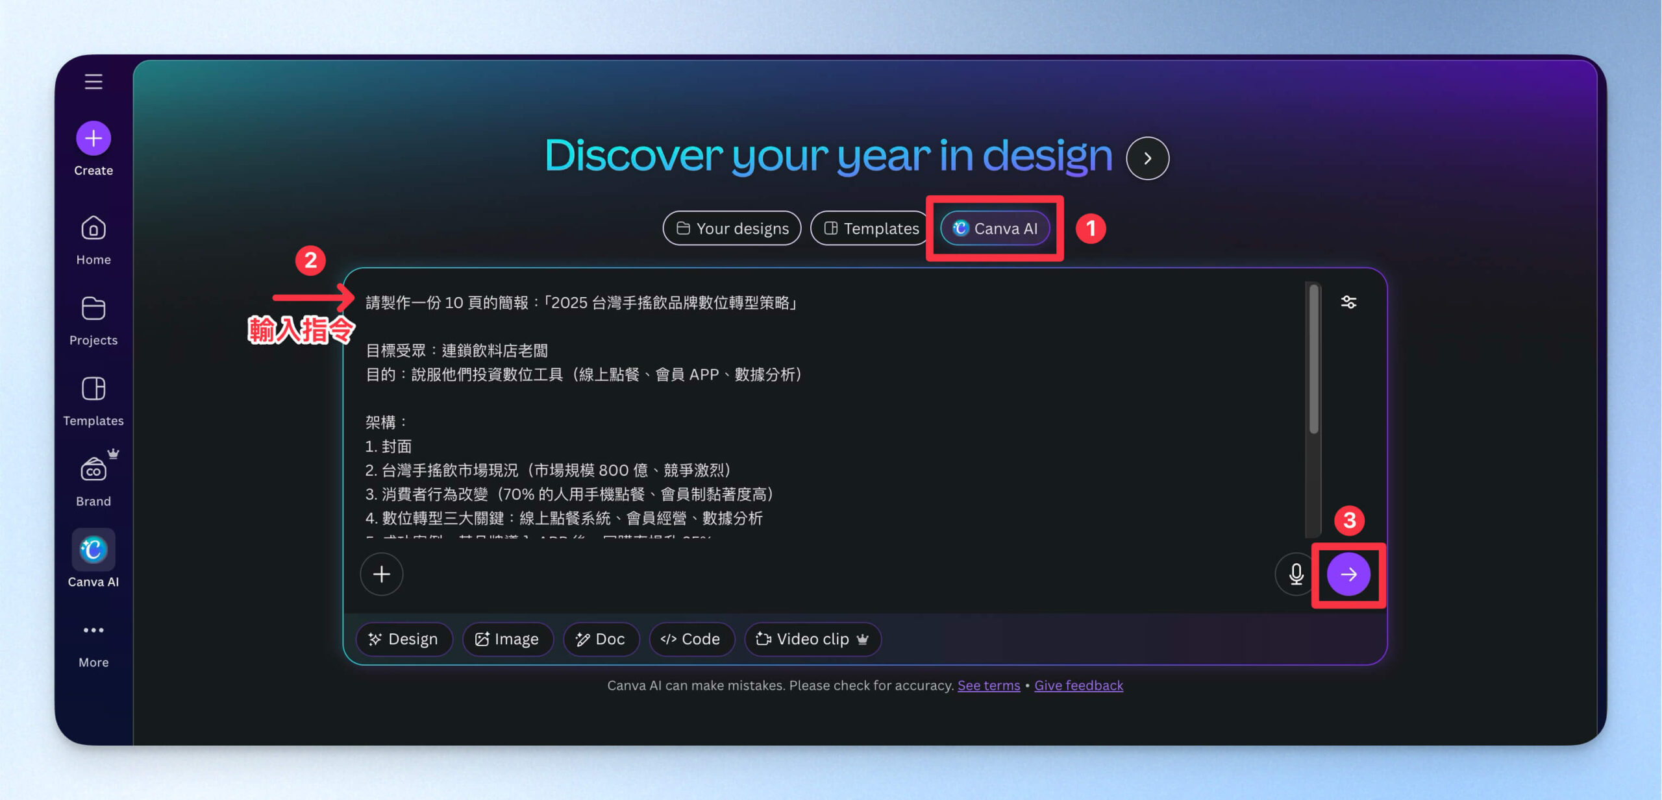Toggle the Image mode chip
This screenshot has width=1662, height=800.
tap(507, 639)
